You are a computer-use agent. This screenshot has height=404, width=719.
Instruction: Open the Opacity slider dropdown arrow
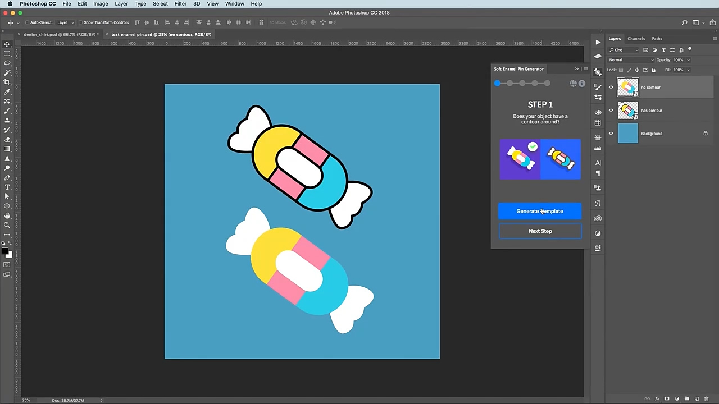[688, 60]
